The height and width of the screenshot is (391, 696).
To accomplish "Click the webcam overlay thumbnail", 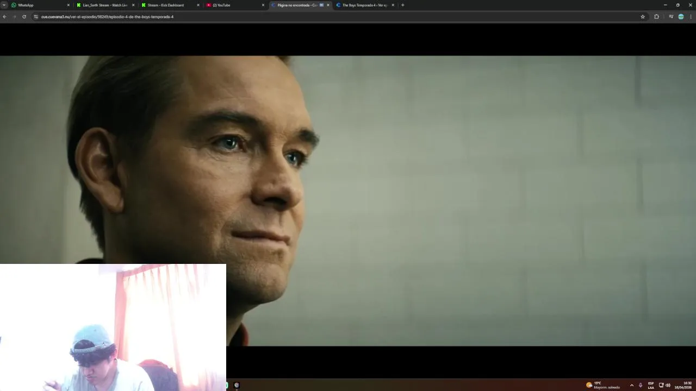I will tap(113, 327).
